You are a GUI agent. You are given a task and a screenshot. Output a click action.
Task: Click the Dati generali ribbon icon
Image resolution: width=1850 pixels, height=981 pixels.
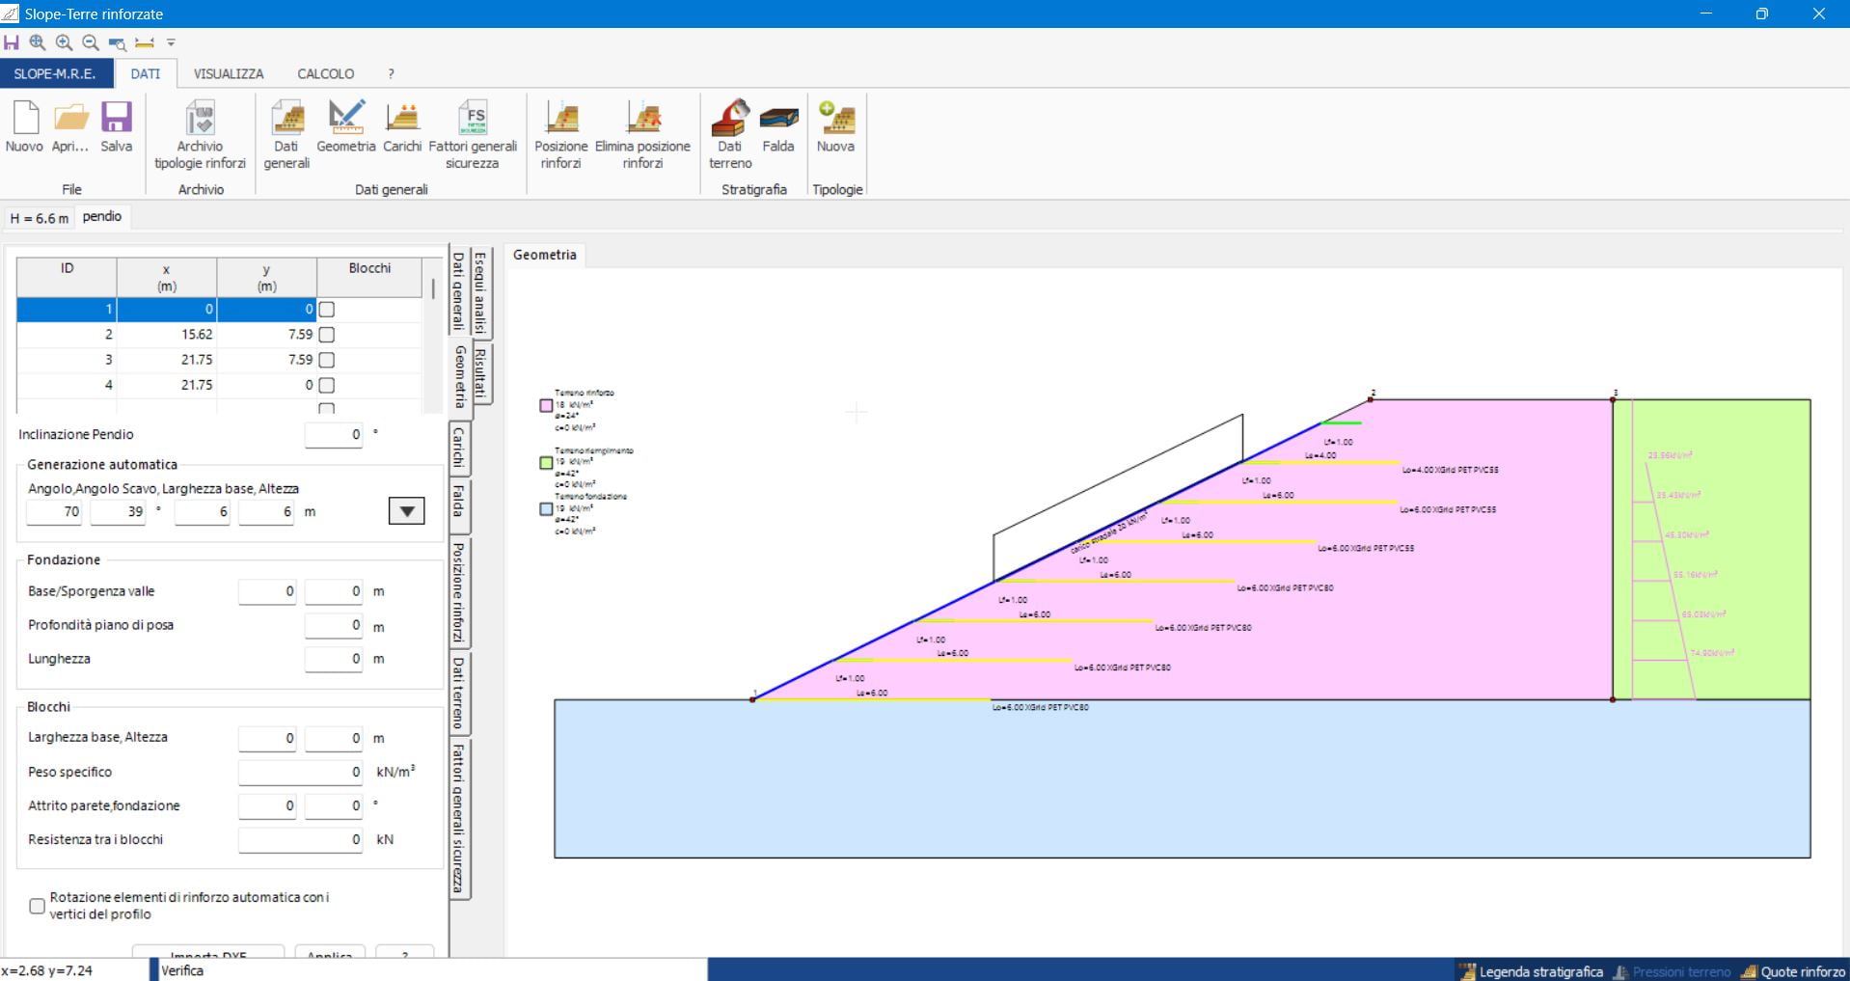click(286, 119)
